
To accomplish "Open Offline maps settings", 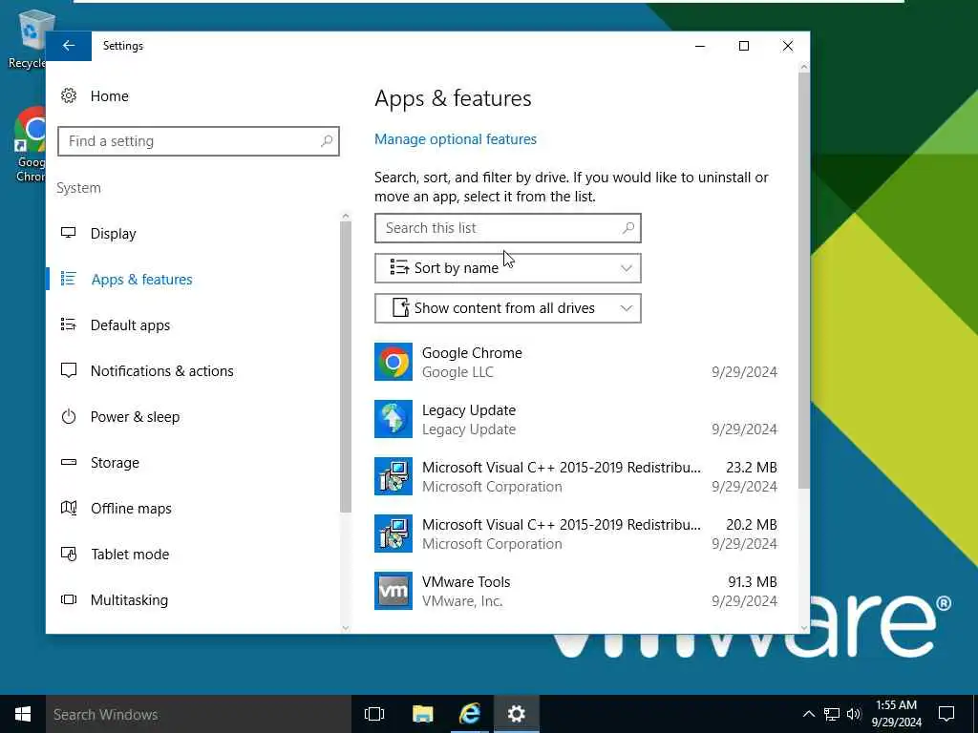I will click(130, 509).
